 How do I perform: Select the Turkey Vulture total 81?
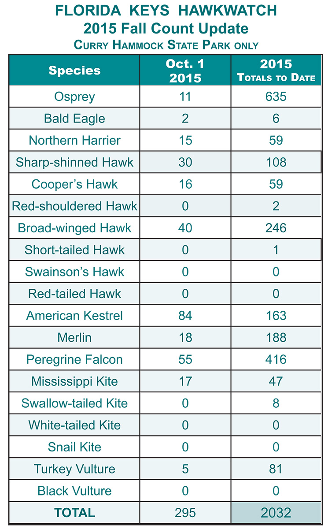(x=276, y=469)
